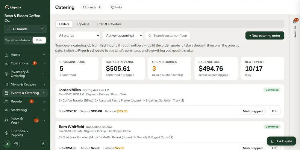
Task: Click the Operations chart icon
Action: (x=6, y=63)
